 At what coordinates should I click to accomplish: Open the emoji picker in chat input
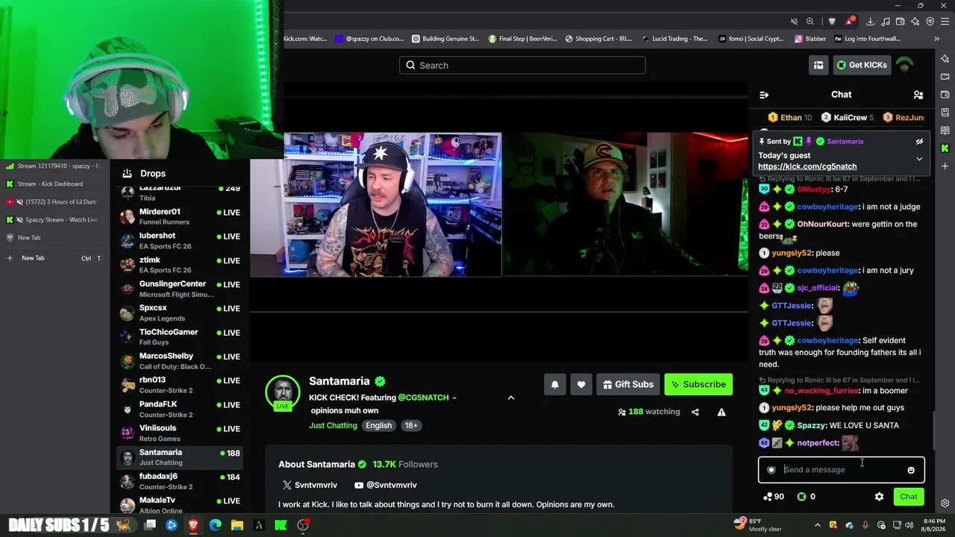[911, 470]
